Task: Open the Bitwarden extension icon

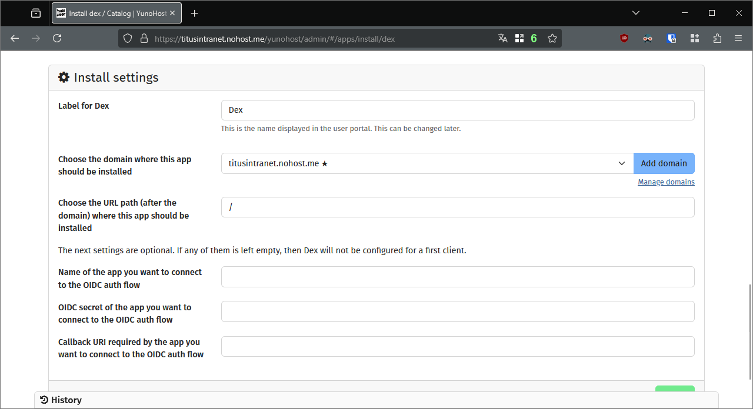Action: pos(671,38)
